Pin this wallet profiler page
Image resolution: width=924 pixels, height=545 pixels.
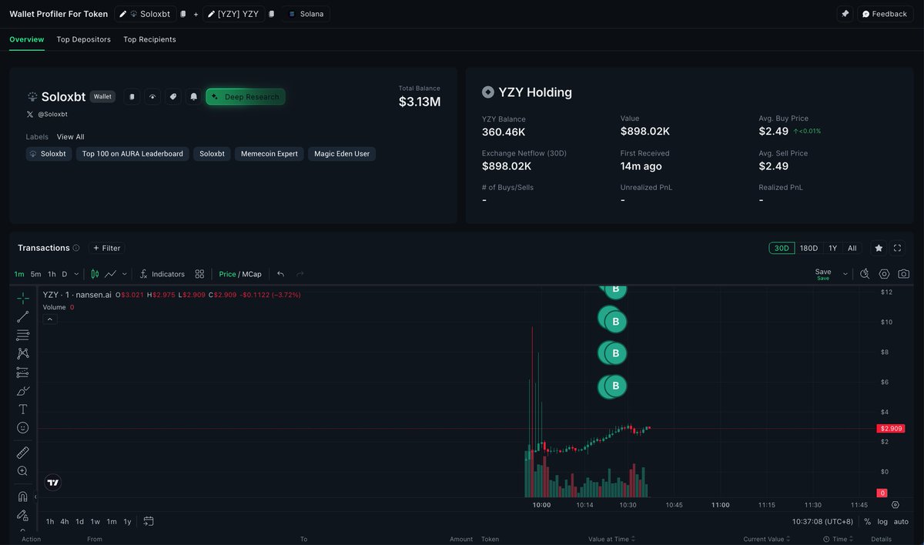click(x=845, y=14)
